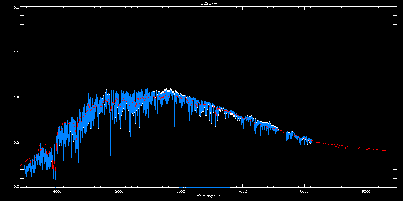The image size is (403, 201).
Task: Click the 0.5 y-axis tick label
Action: pyautogui.click(x=16, y=142)
